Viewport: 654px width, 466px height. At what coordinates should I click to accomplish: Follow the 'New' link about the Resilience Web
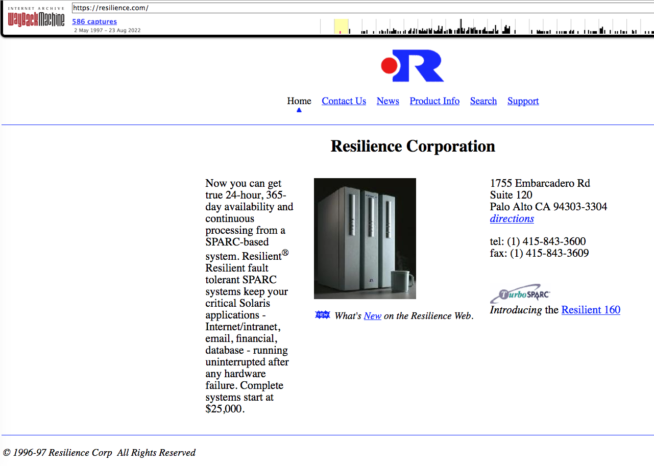click(372, 316)
